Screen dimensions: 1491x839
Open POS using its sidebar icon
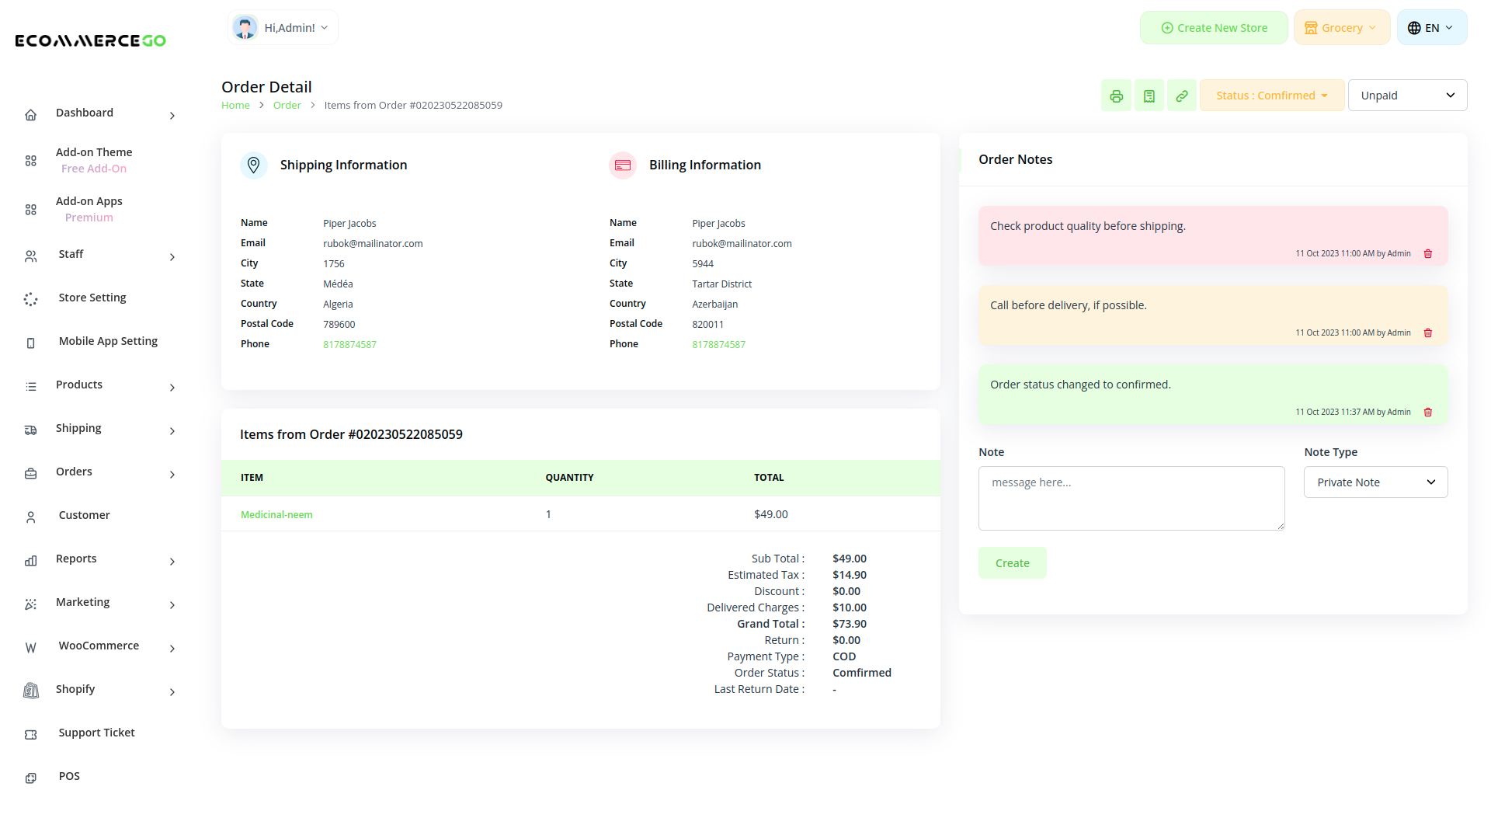tap(30, 778)
